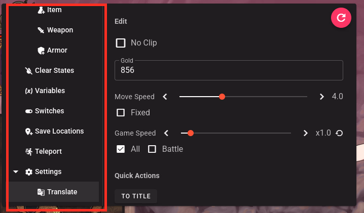364x213 pixels.
Task: Tick the Fixed move speed checkbox
Action: point(121,113)
